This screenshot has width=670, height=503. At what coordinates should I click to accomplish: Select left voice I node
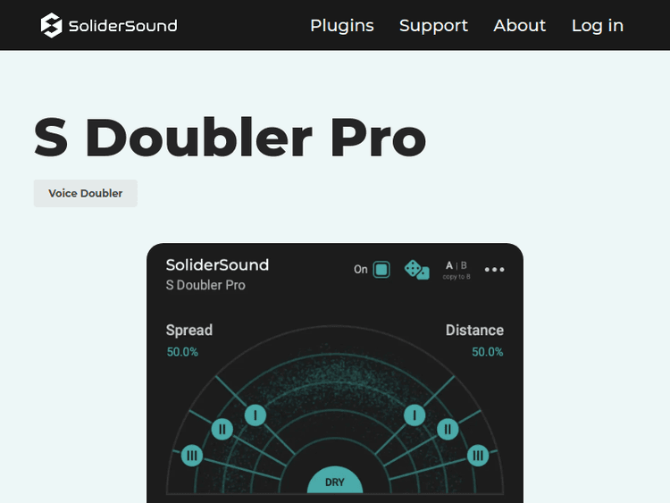coord(255,415)
